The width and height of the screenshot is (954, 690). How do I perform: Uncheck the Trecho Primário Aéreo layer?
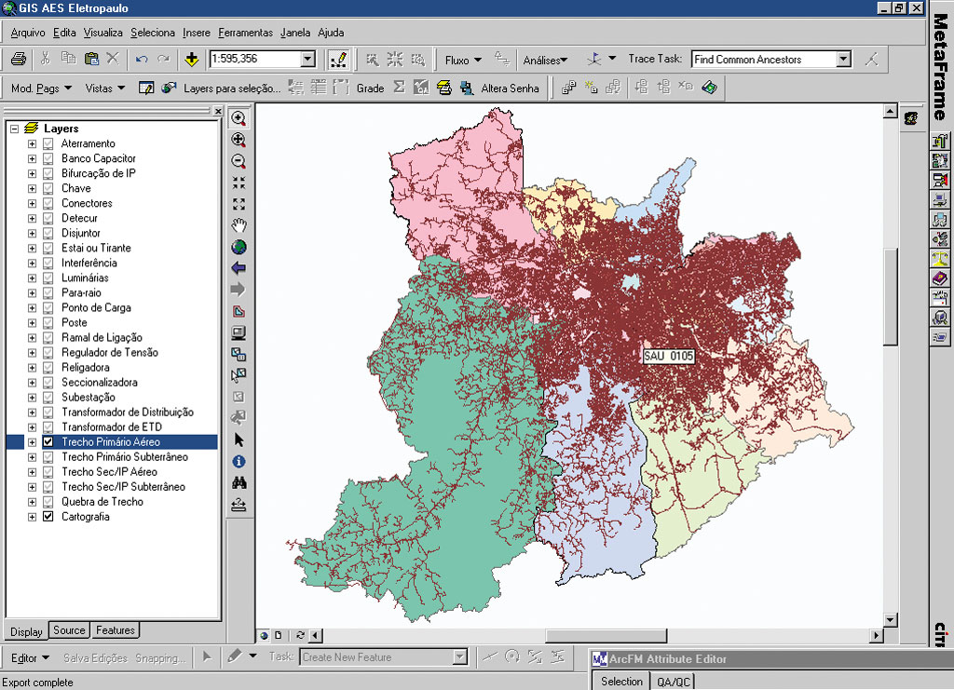(48, 442)
